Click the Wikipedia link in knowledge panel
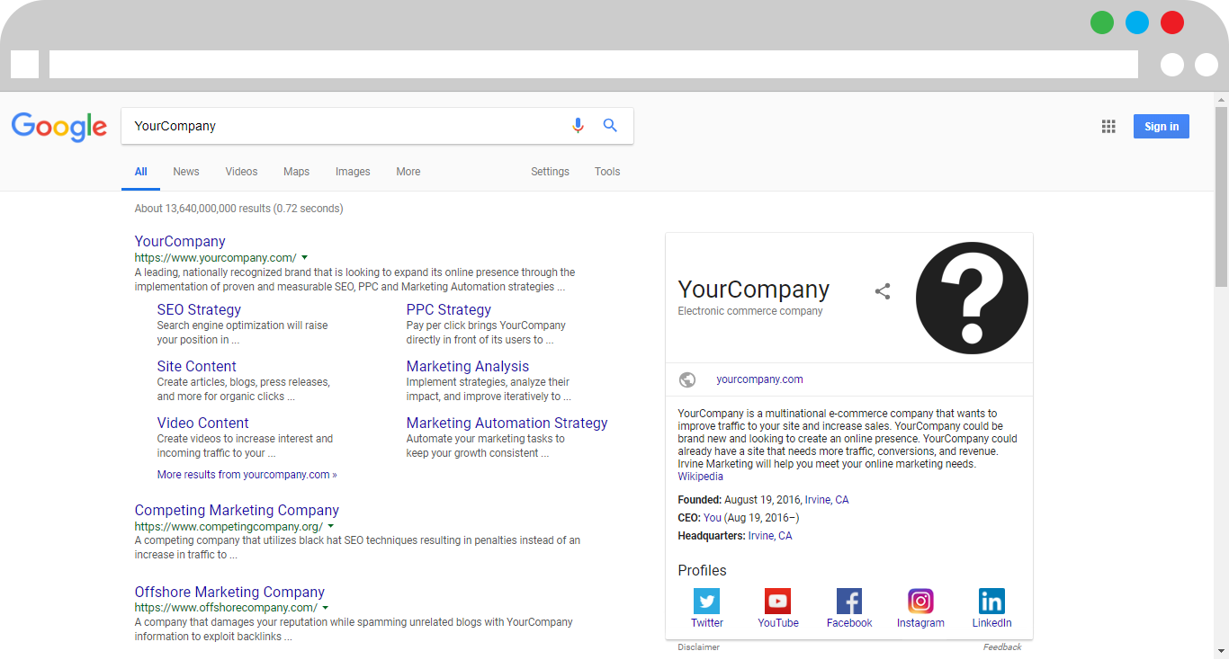Screen dimensions: 1229x660 700,477
